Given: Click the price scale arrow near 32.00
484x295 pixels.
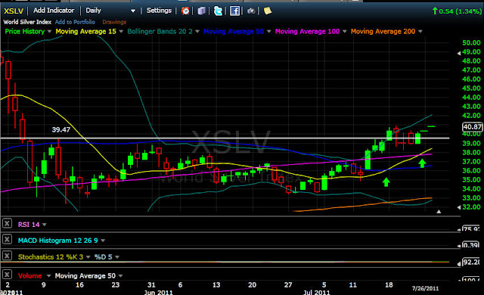Looking at the screenshot, I should [459, 207].
